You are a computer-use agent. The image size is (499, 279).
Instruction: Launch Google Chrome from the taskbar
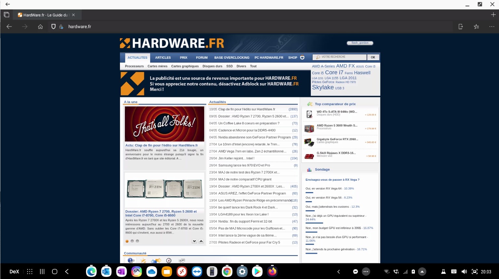click(x=227, y=272)
